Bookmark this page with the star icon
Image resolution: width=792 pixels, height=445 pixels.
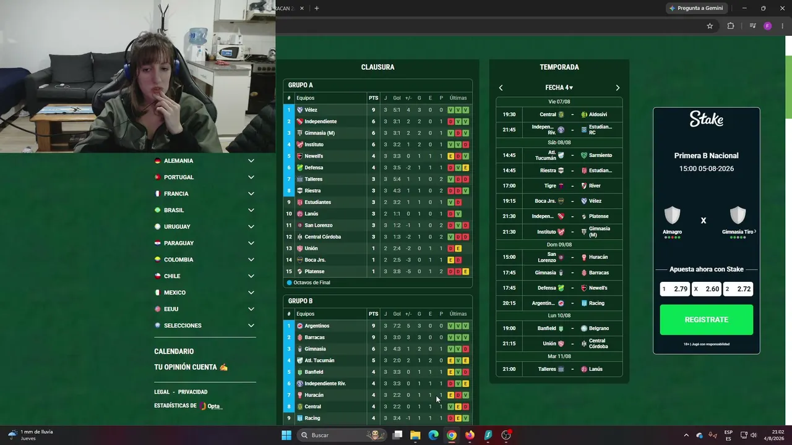tap(710, 26)
